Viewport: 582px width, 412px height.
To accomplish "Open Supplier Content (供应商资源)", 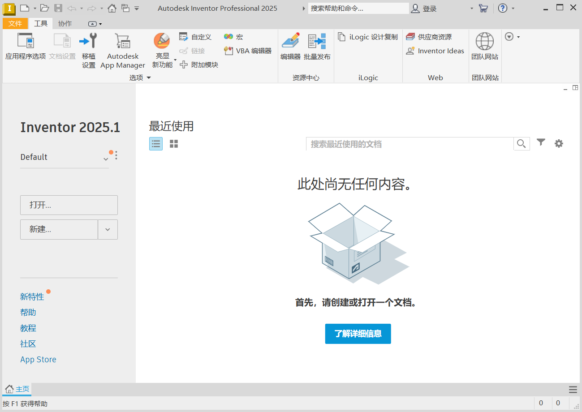I will 429,37.
